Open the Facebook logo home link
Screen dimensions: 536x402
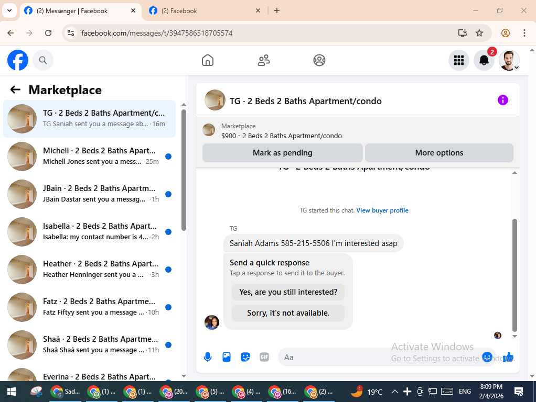click(x=18, y=60)
